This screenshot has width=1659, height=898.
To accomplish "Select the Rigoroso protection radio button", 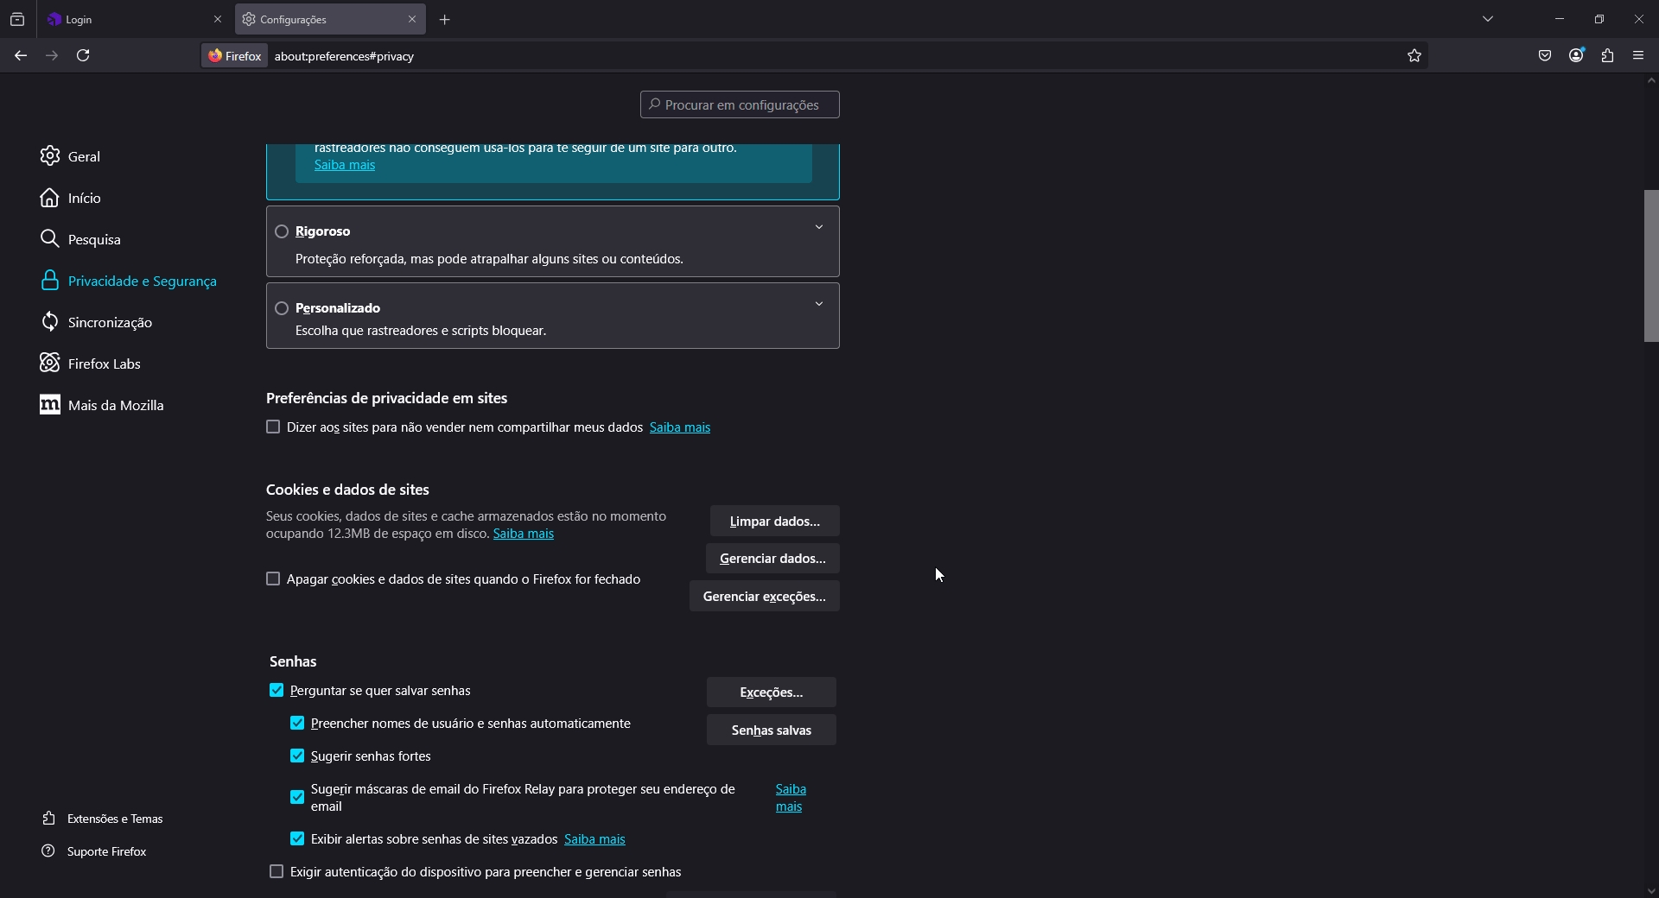I will point(282,231).
